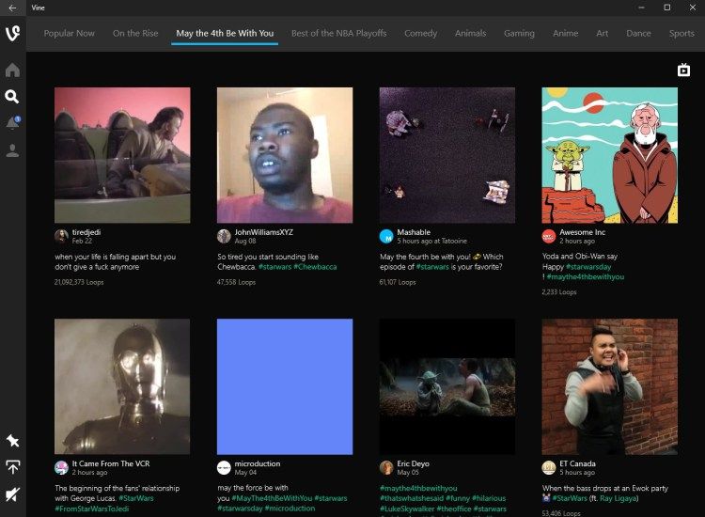Click the upload icon in sidebar
The width and height of the screenshot is (705, 517).
[x=12, y=467]
